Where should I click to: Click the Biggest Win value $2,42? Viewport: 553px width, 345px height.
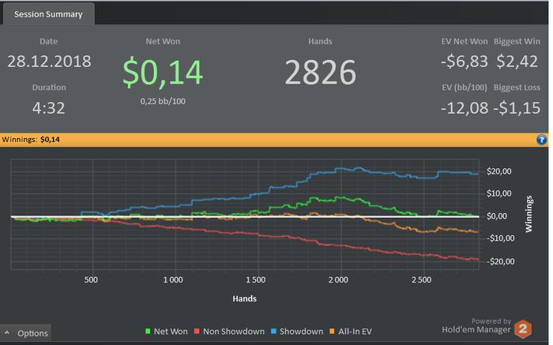click(517, 62)
